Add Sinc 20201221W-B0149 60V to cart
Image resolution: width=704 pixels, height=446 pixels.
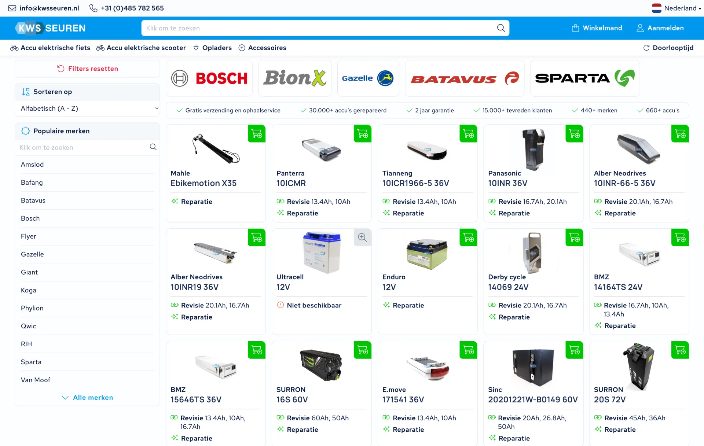click(x=574, y=350)
